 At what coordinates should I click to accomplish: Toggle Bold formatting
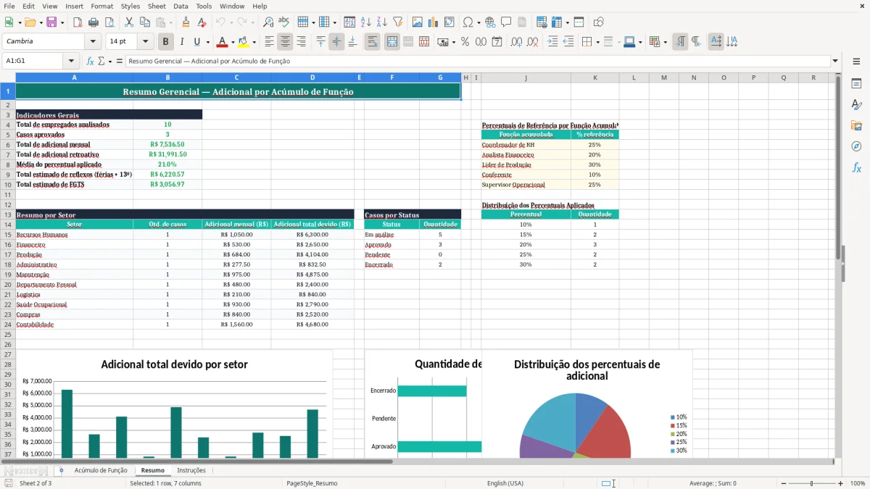coord(165,42)
